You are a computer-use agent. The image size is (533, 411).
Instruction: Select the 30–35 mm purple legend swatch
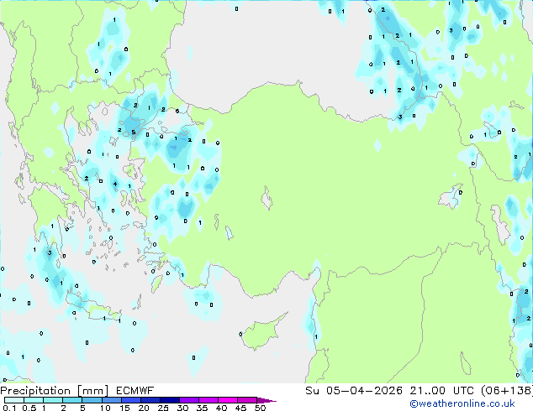[189, 400]
